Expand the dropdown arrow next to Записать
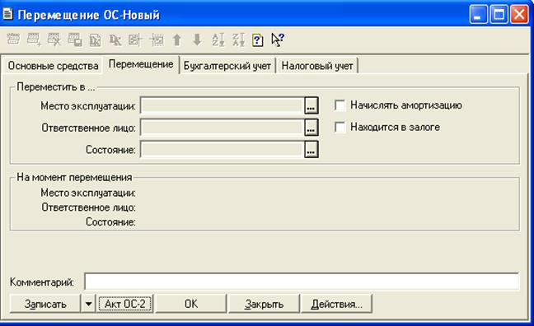Image resolution: width=534 pixels, height=326 pixels. [88, 304]
